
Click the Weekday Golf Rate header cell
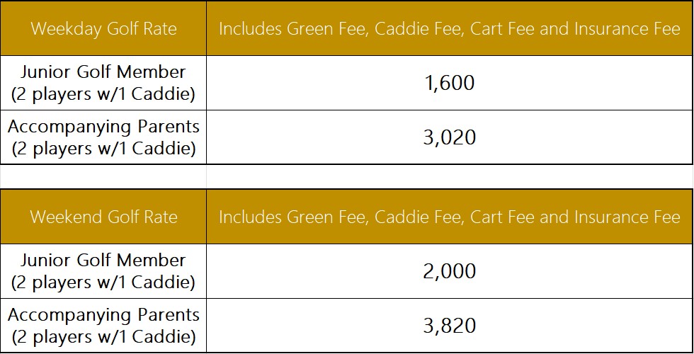pyautogui.click(x=103, y=29)
